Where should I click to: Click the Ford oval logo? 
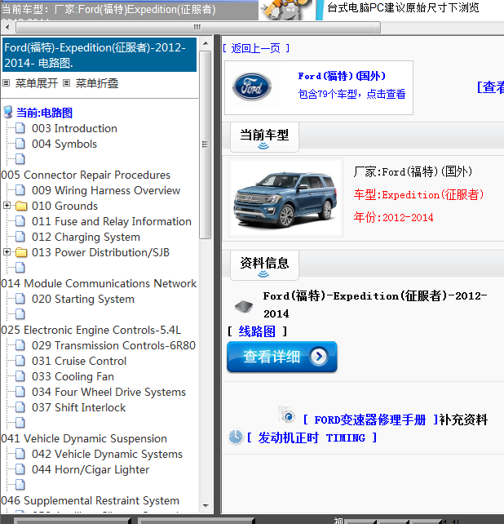pos(251,87)
